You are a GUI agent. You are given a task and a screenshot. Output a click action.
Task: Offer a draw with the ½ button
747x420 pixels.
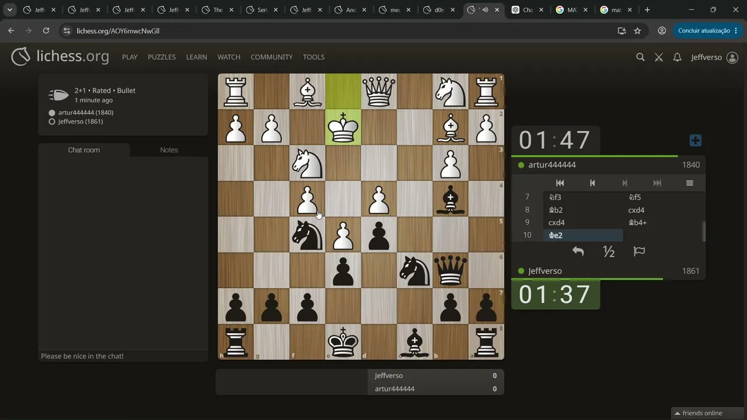point(609,251)
